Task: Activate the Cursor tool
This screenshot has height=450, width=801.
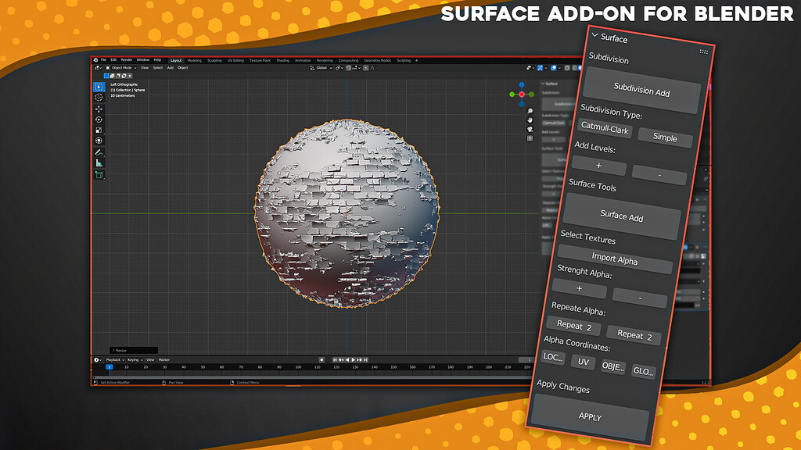Action: (98, 98)
